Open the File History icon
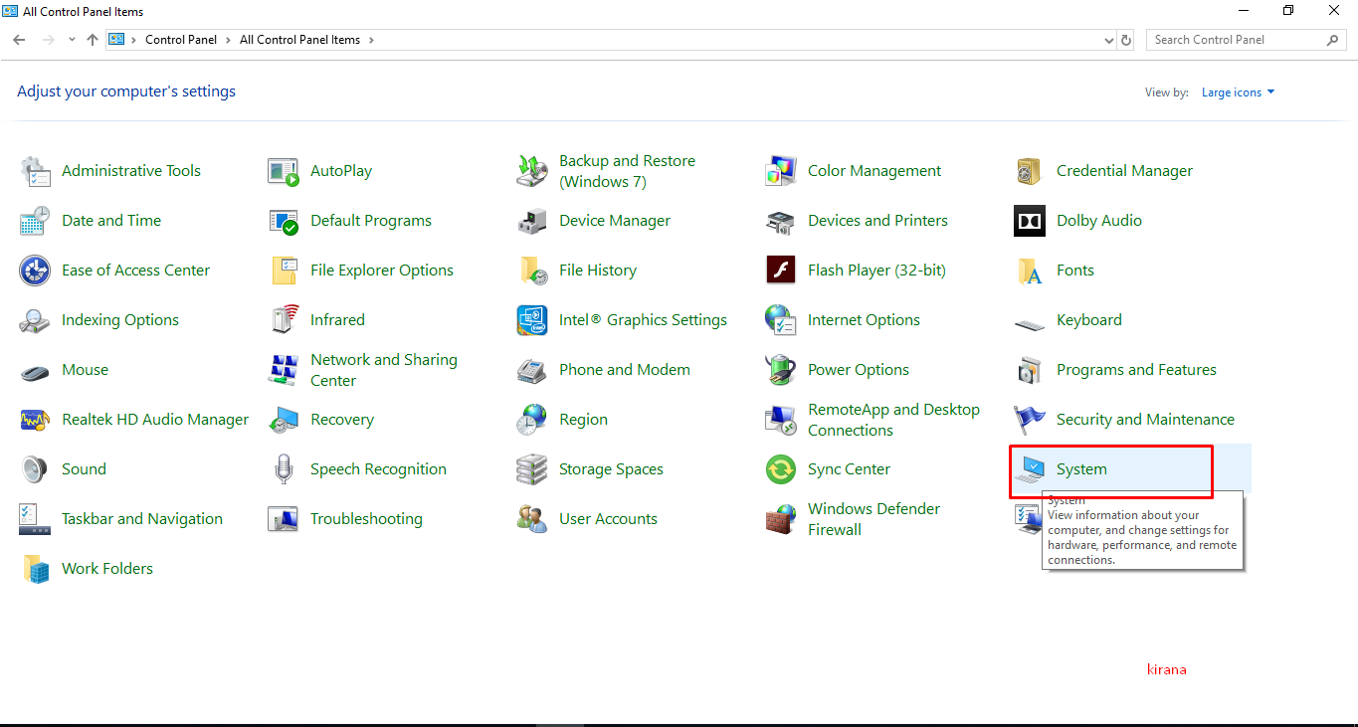Screen dimensions: 1358x727 tap(532, 271)
